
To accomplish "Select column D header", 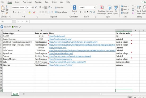I will tap(124, 30).
